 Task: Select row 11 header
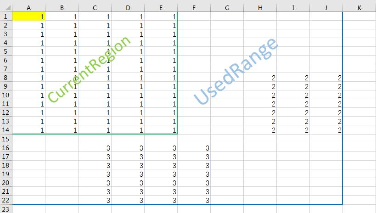click(6, 104)
